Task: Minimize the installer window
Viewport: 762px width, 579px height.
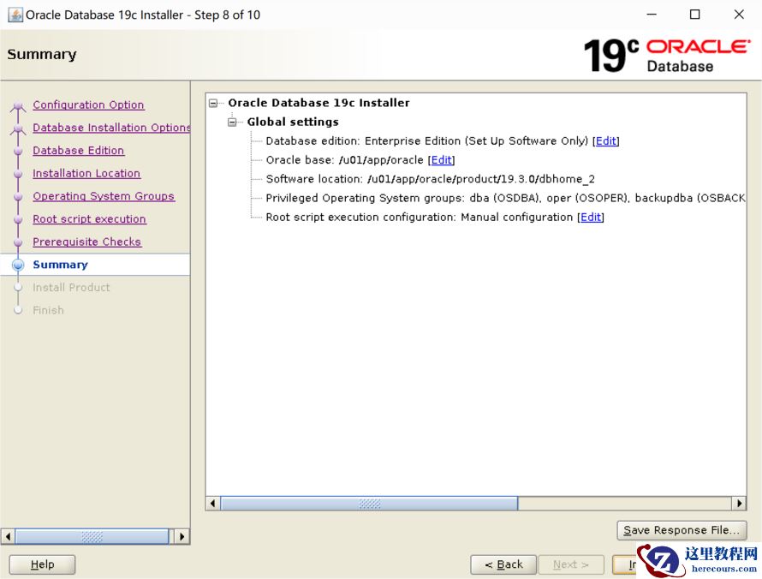Action: click(x=652, y=15)
